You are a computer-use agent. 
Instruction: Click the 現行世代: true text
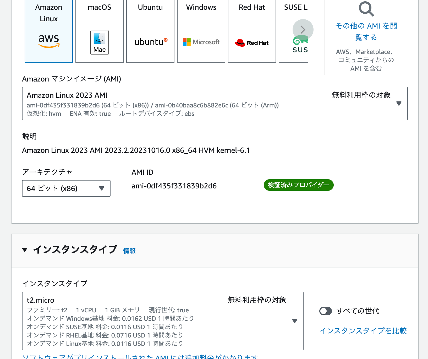pyautogui.click(x=169, y=310)
